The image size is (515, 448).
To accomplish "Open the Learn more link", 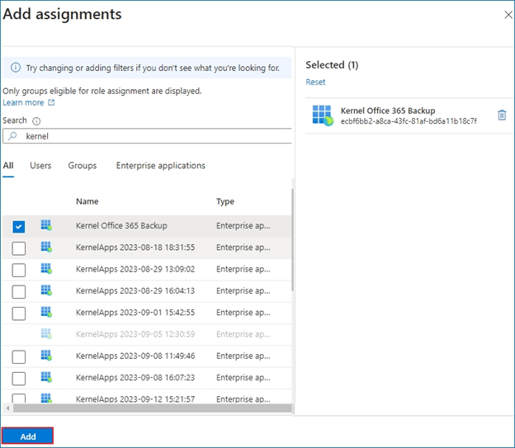I will [23, 102].
